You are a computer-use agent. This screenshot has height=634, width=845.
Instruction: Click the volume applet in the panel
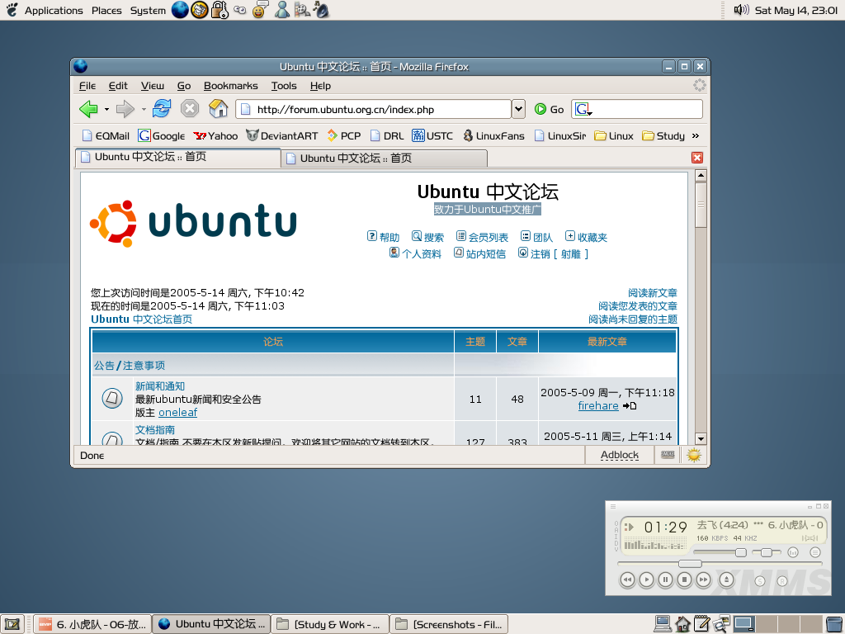pos(742,10)
